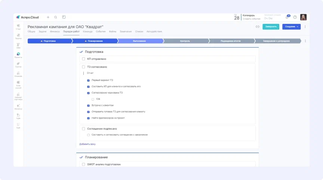The height and width of the screenshot is (180, 323).
Task: Click the copy link icon near Завершить
Action: point(258,27)
